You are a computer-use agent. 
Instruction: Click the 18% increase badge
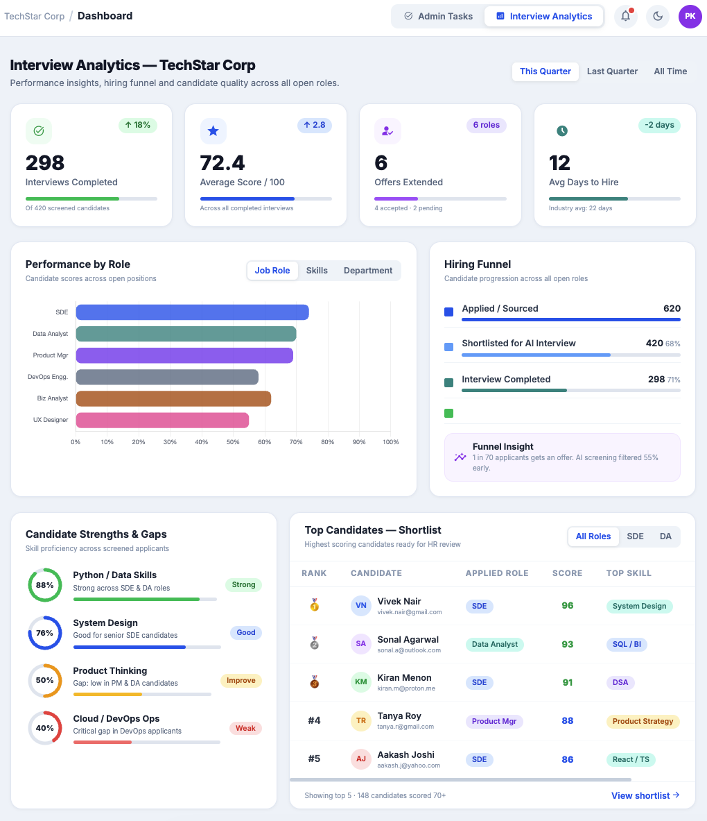click(138, 125)
